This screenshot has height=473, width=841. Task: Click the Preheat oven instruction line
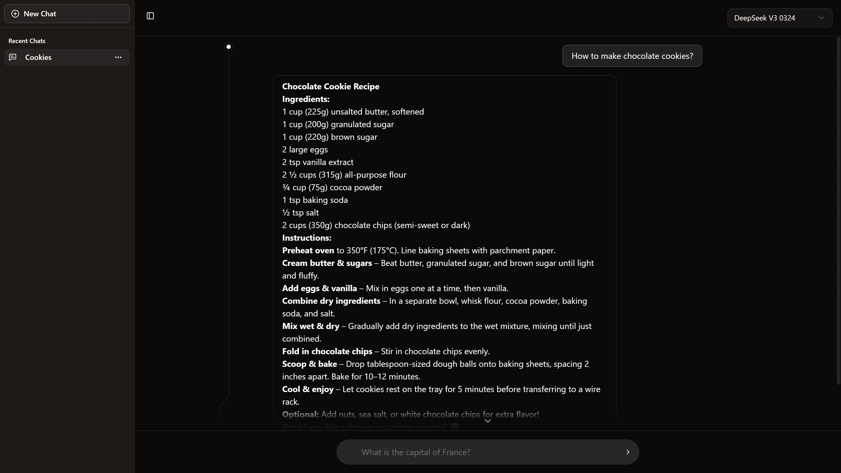(419, 250)
